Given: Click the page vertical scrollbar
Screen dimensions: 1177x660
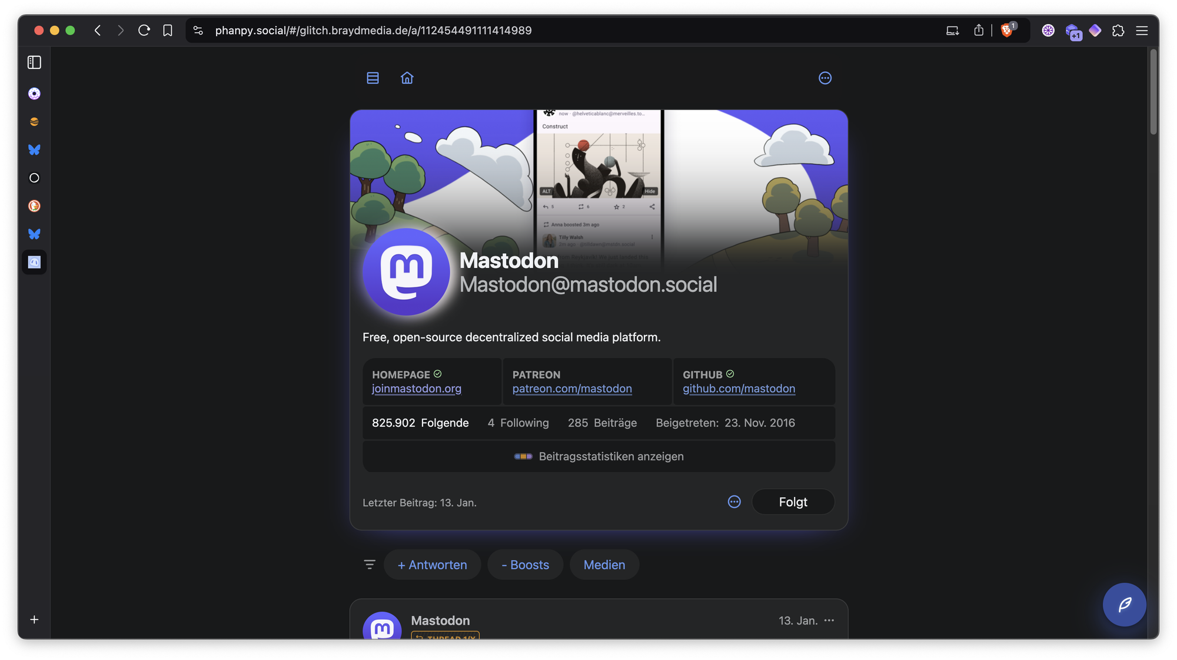Looking at the screenshot, I should (x=1153, y=93).
